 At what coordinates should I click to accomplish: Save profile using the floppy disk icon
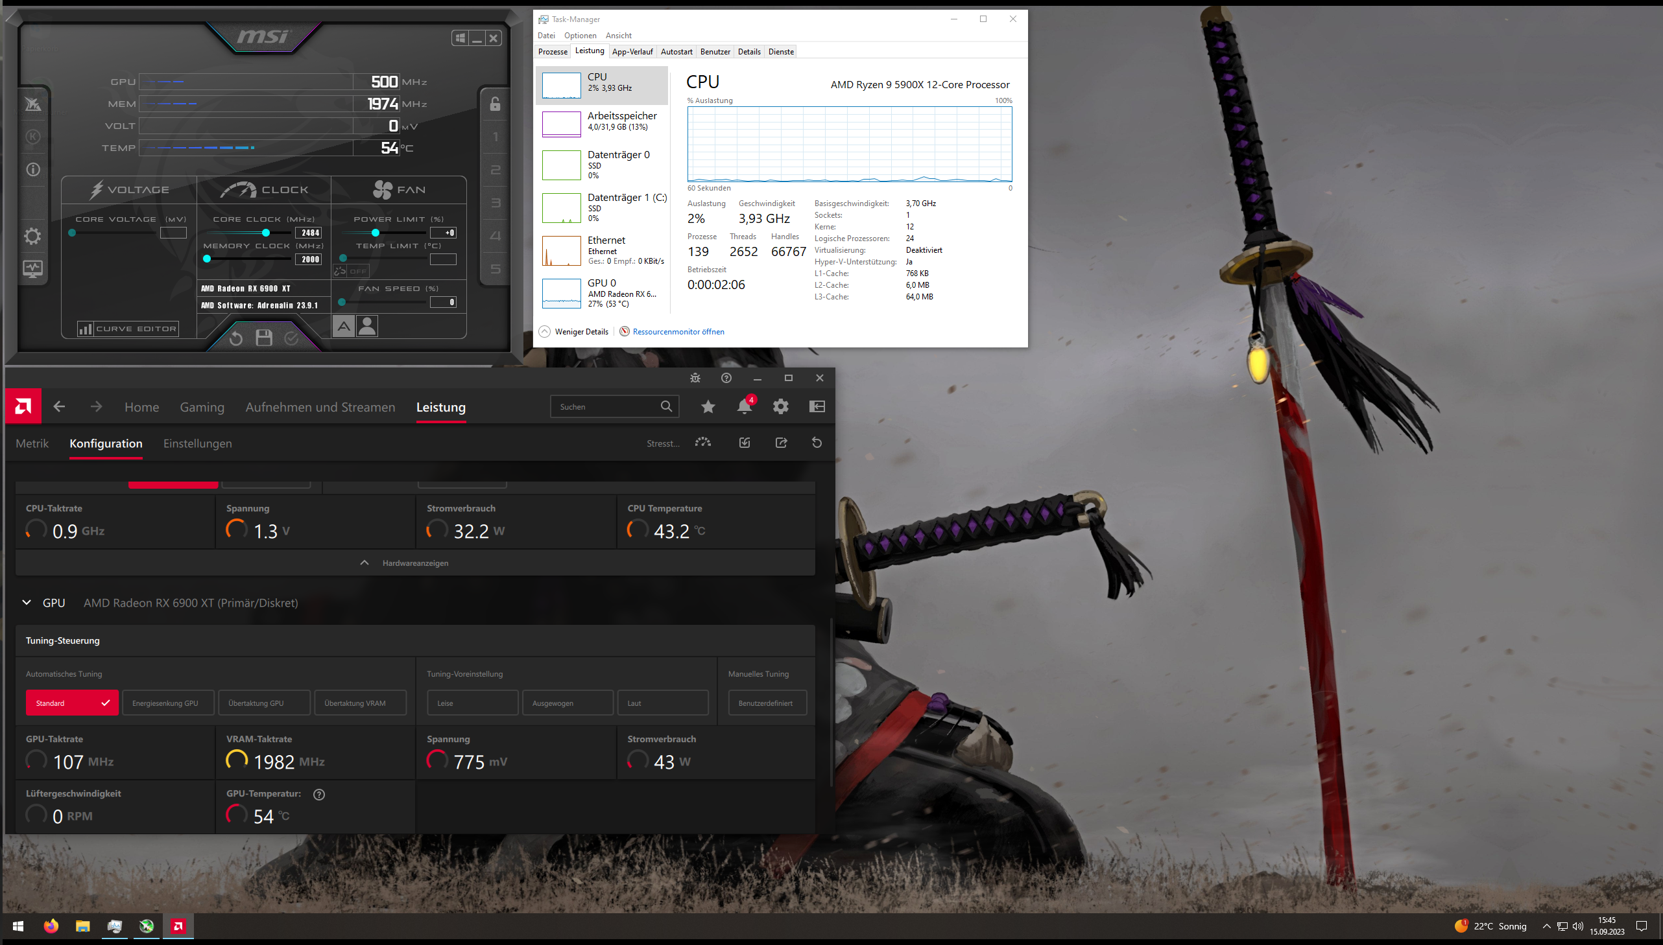263,338
